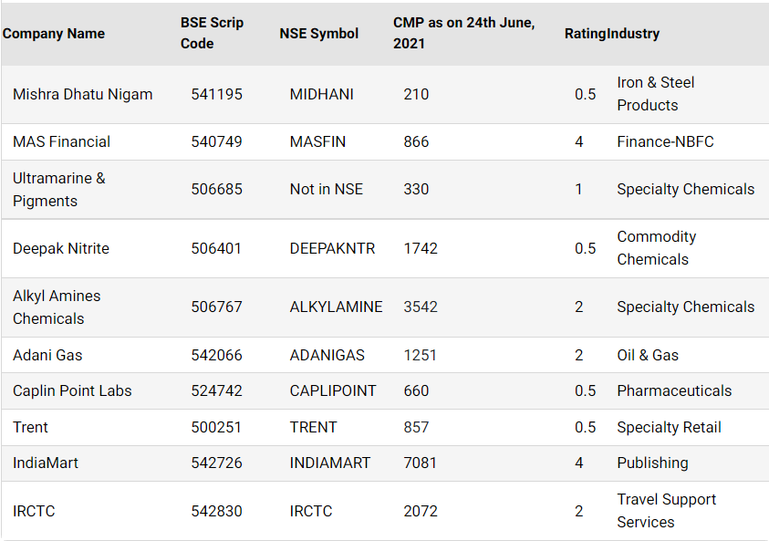
Task: Click the CAPLIPOINT symbol cell
Action: coord(333,390)
